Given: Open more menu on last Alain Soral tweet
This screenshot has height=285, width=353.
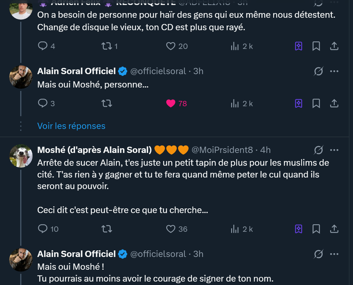Looking at the screenshot, I should [x=334, y=254].
